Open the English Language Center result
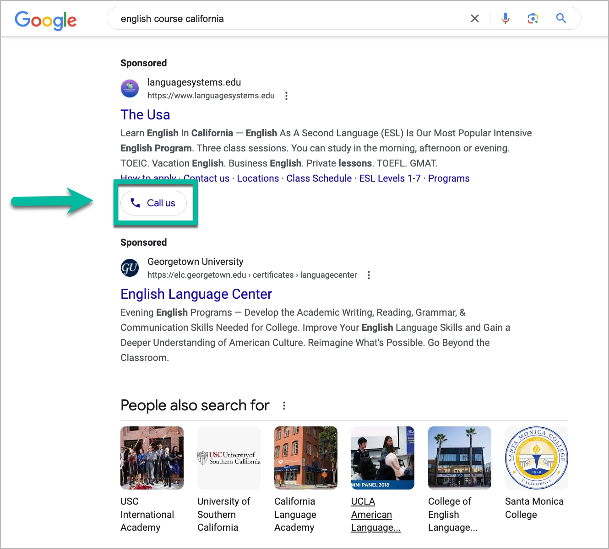609x549 pixels. click(x=196, y=294)
